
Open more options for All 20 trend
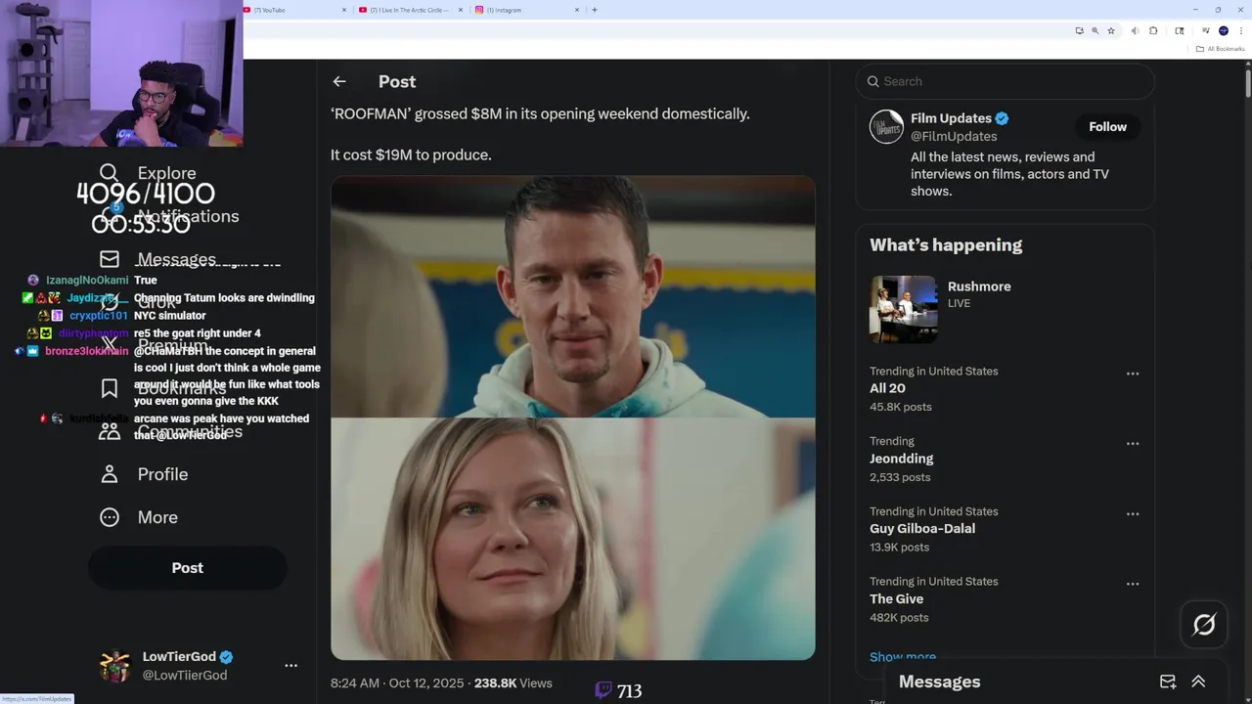click(1133, 374)
